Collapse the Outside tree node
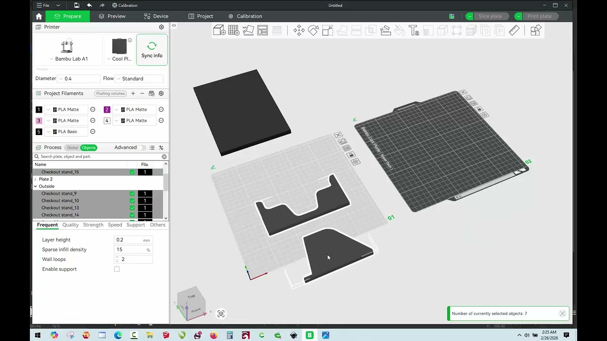 [x=36, y=187]
